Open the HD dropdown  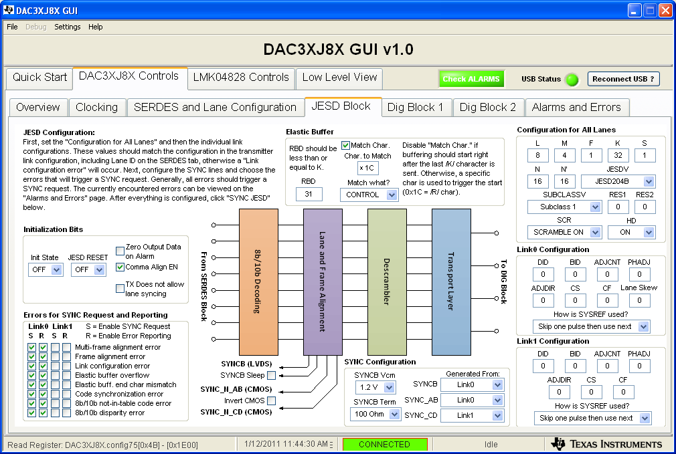click(x=631, y=232)
